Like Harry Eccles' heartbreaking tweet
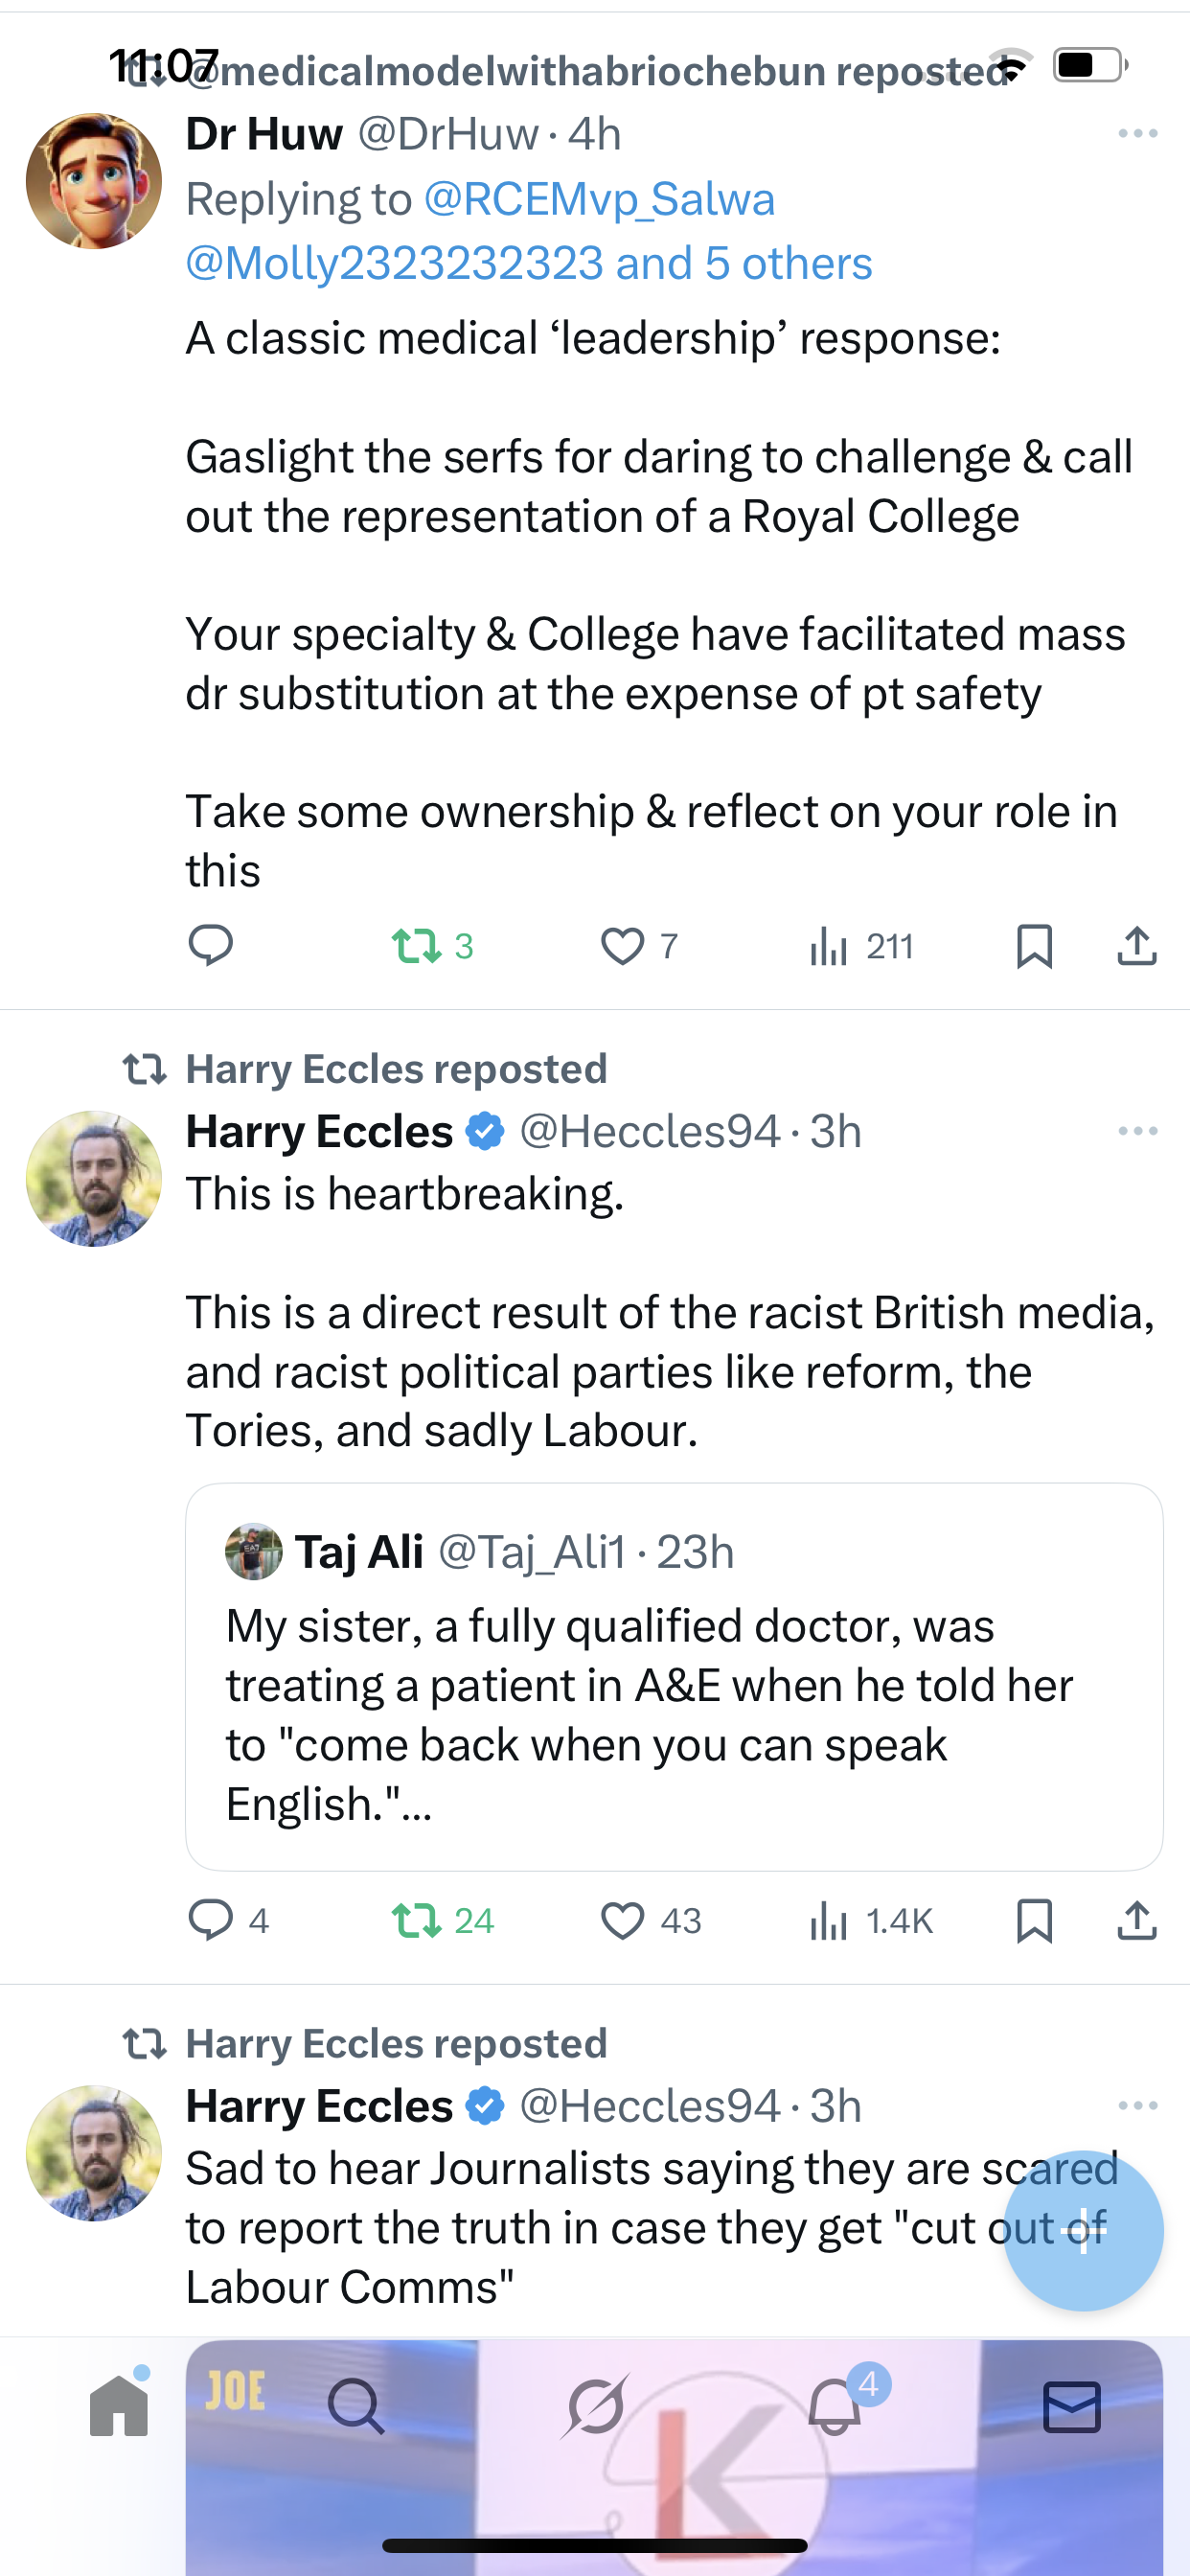The image size is (1190, 2576). (x=622, y=1920)
